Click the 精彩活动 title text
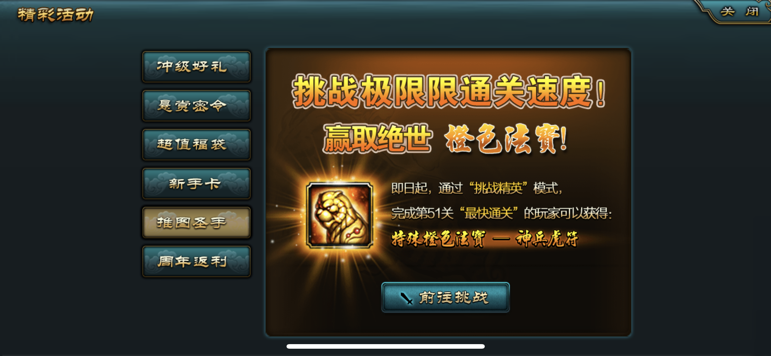771x356 pixels. (55, 15)
